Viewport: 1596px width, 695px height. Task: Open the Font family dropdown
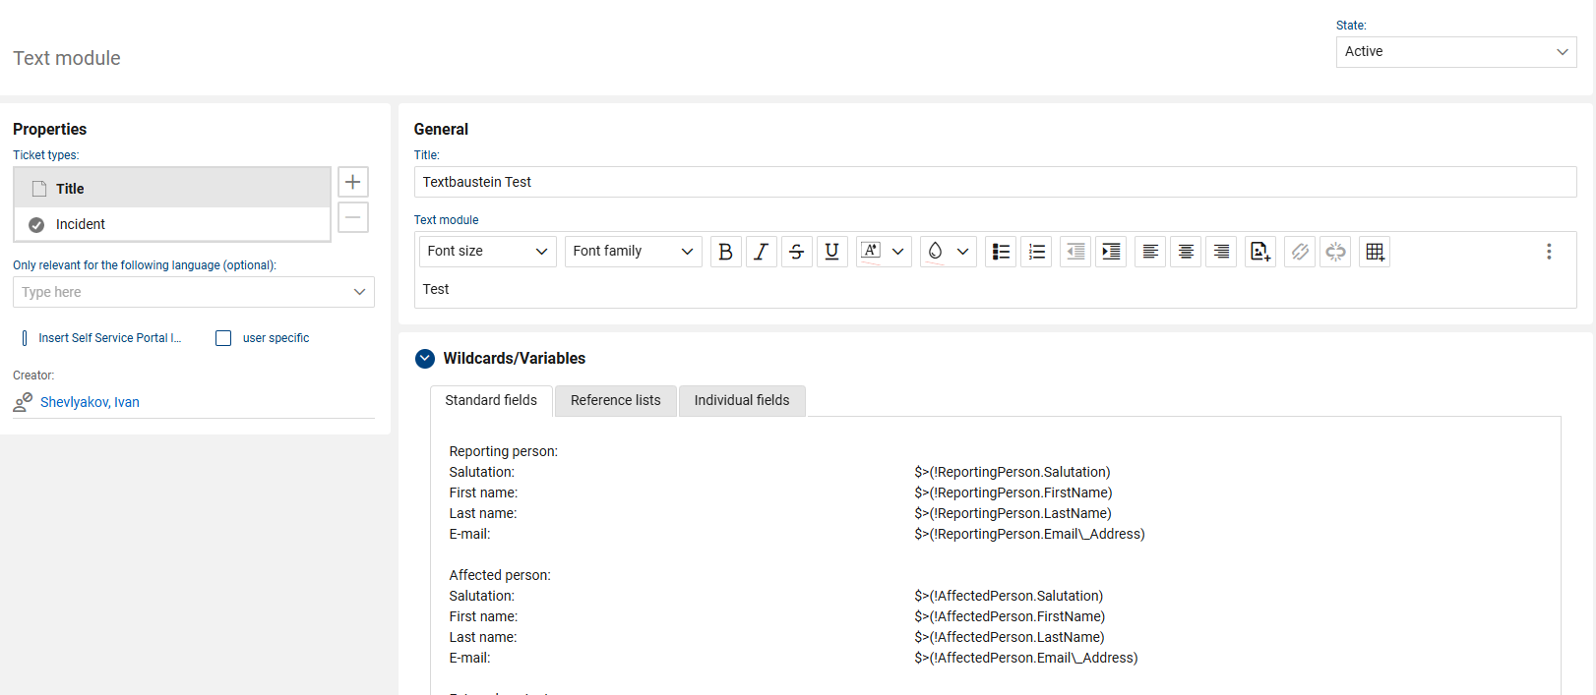pyautogui.click(x=634, y=252)
